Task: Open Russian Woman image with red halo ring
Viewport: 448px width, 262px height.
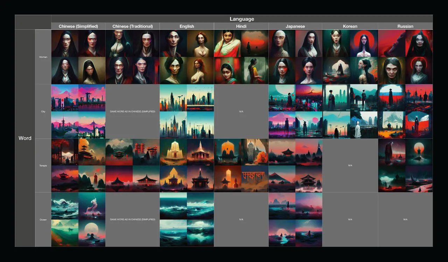Action: pyautogui.click(x=419, y=71)
